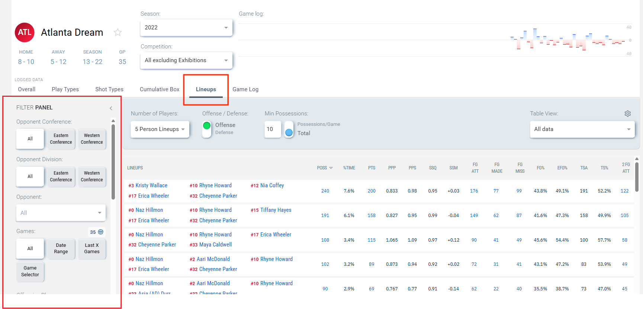Filter Opponent Conference to Western Conference
This screenshot has height=309, width=643.
(x=92, y=139)
